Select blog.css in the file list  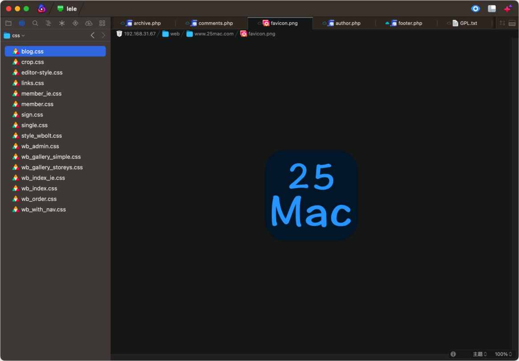point(55,51)
